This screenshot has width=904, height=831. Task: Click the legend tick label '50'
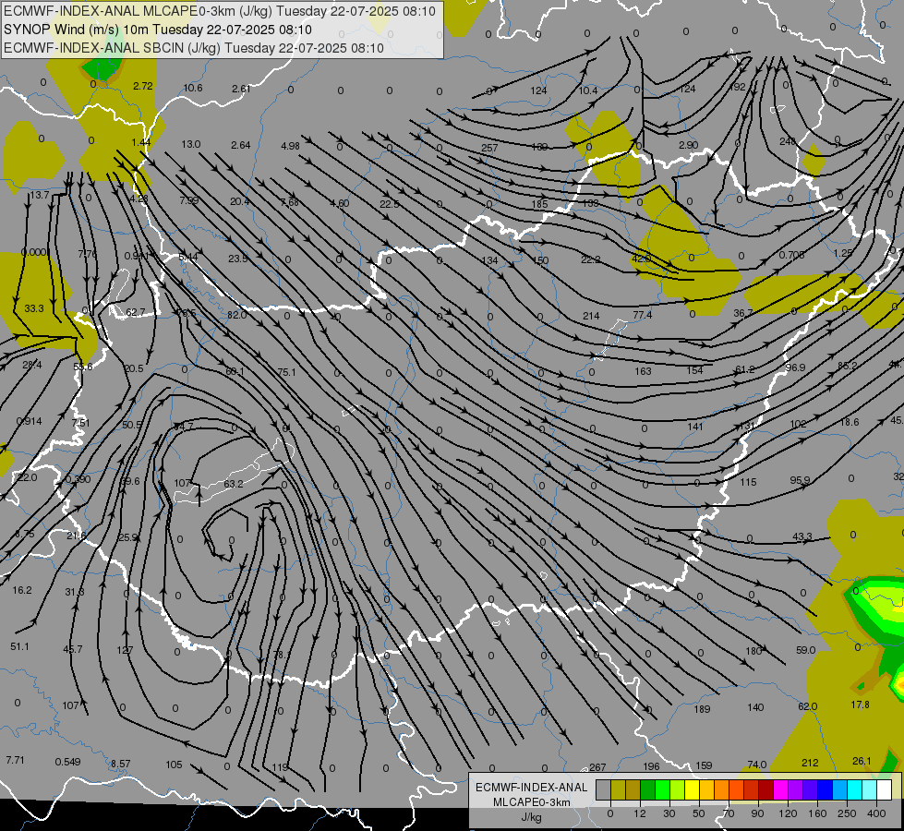699,813
